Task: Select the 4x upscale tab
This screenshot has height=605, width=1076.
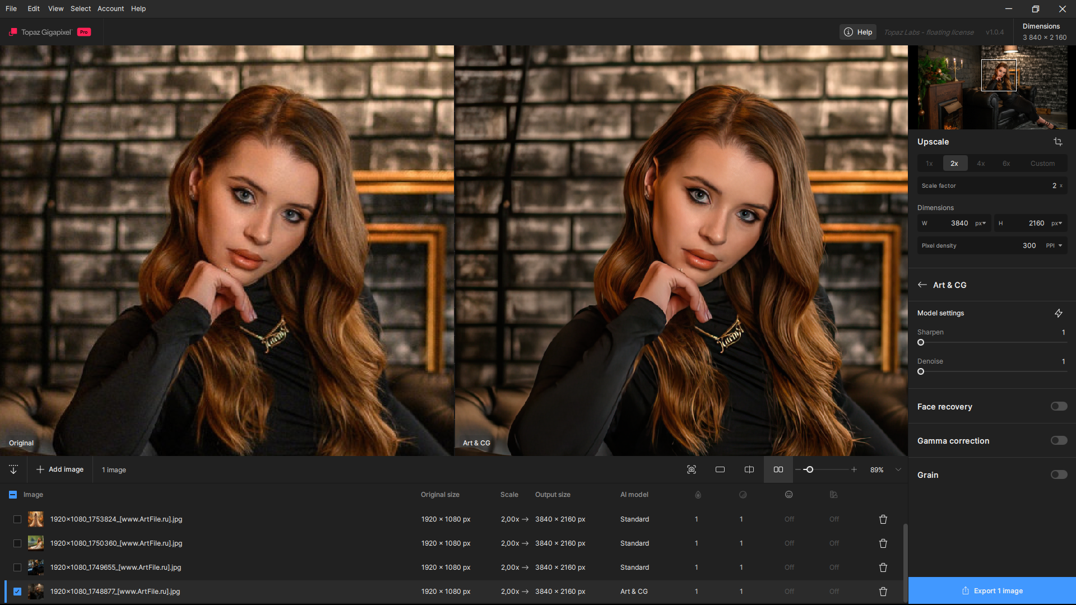Action: pos(980,164)
